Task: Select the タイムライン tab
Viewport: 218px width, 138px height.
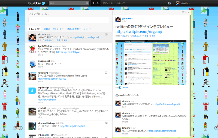Action: point(34,29)
